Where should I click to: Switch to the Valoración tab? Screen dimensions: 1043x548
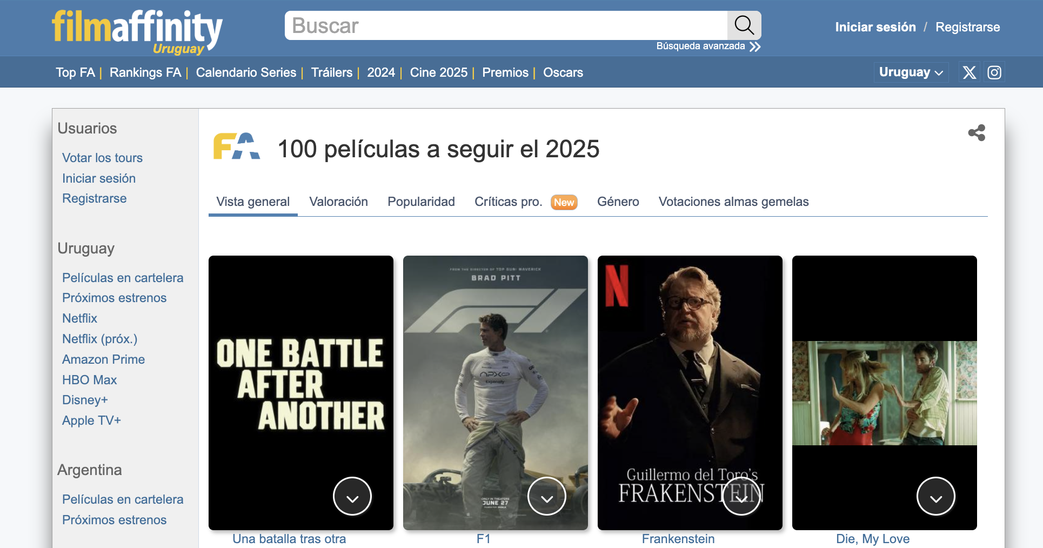[338, 202]
